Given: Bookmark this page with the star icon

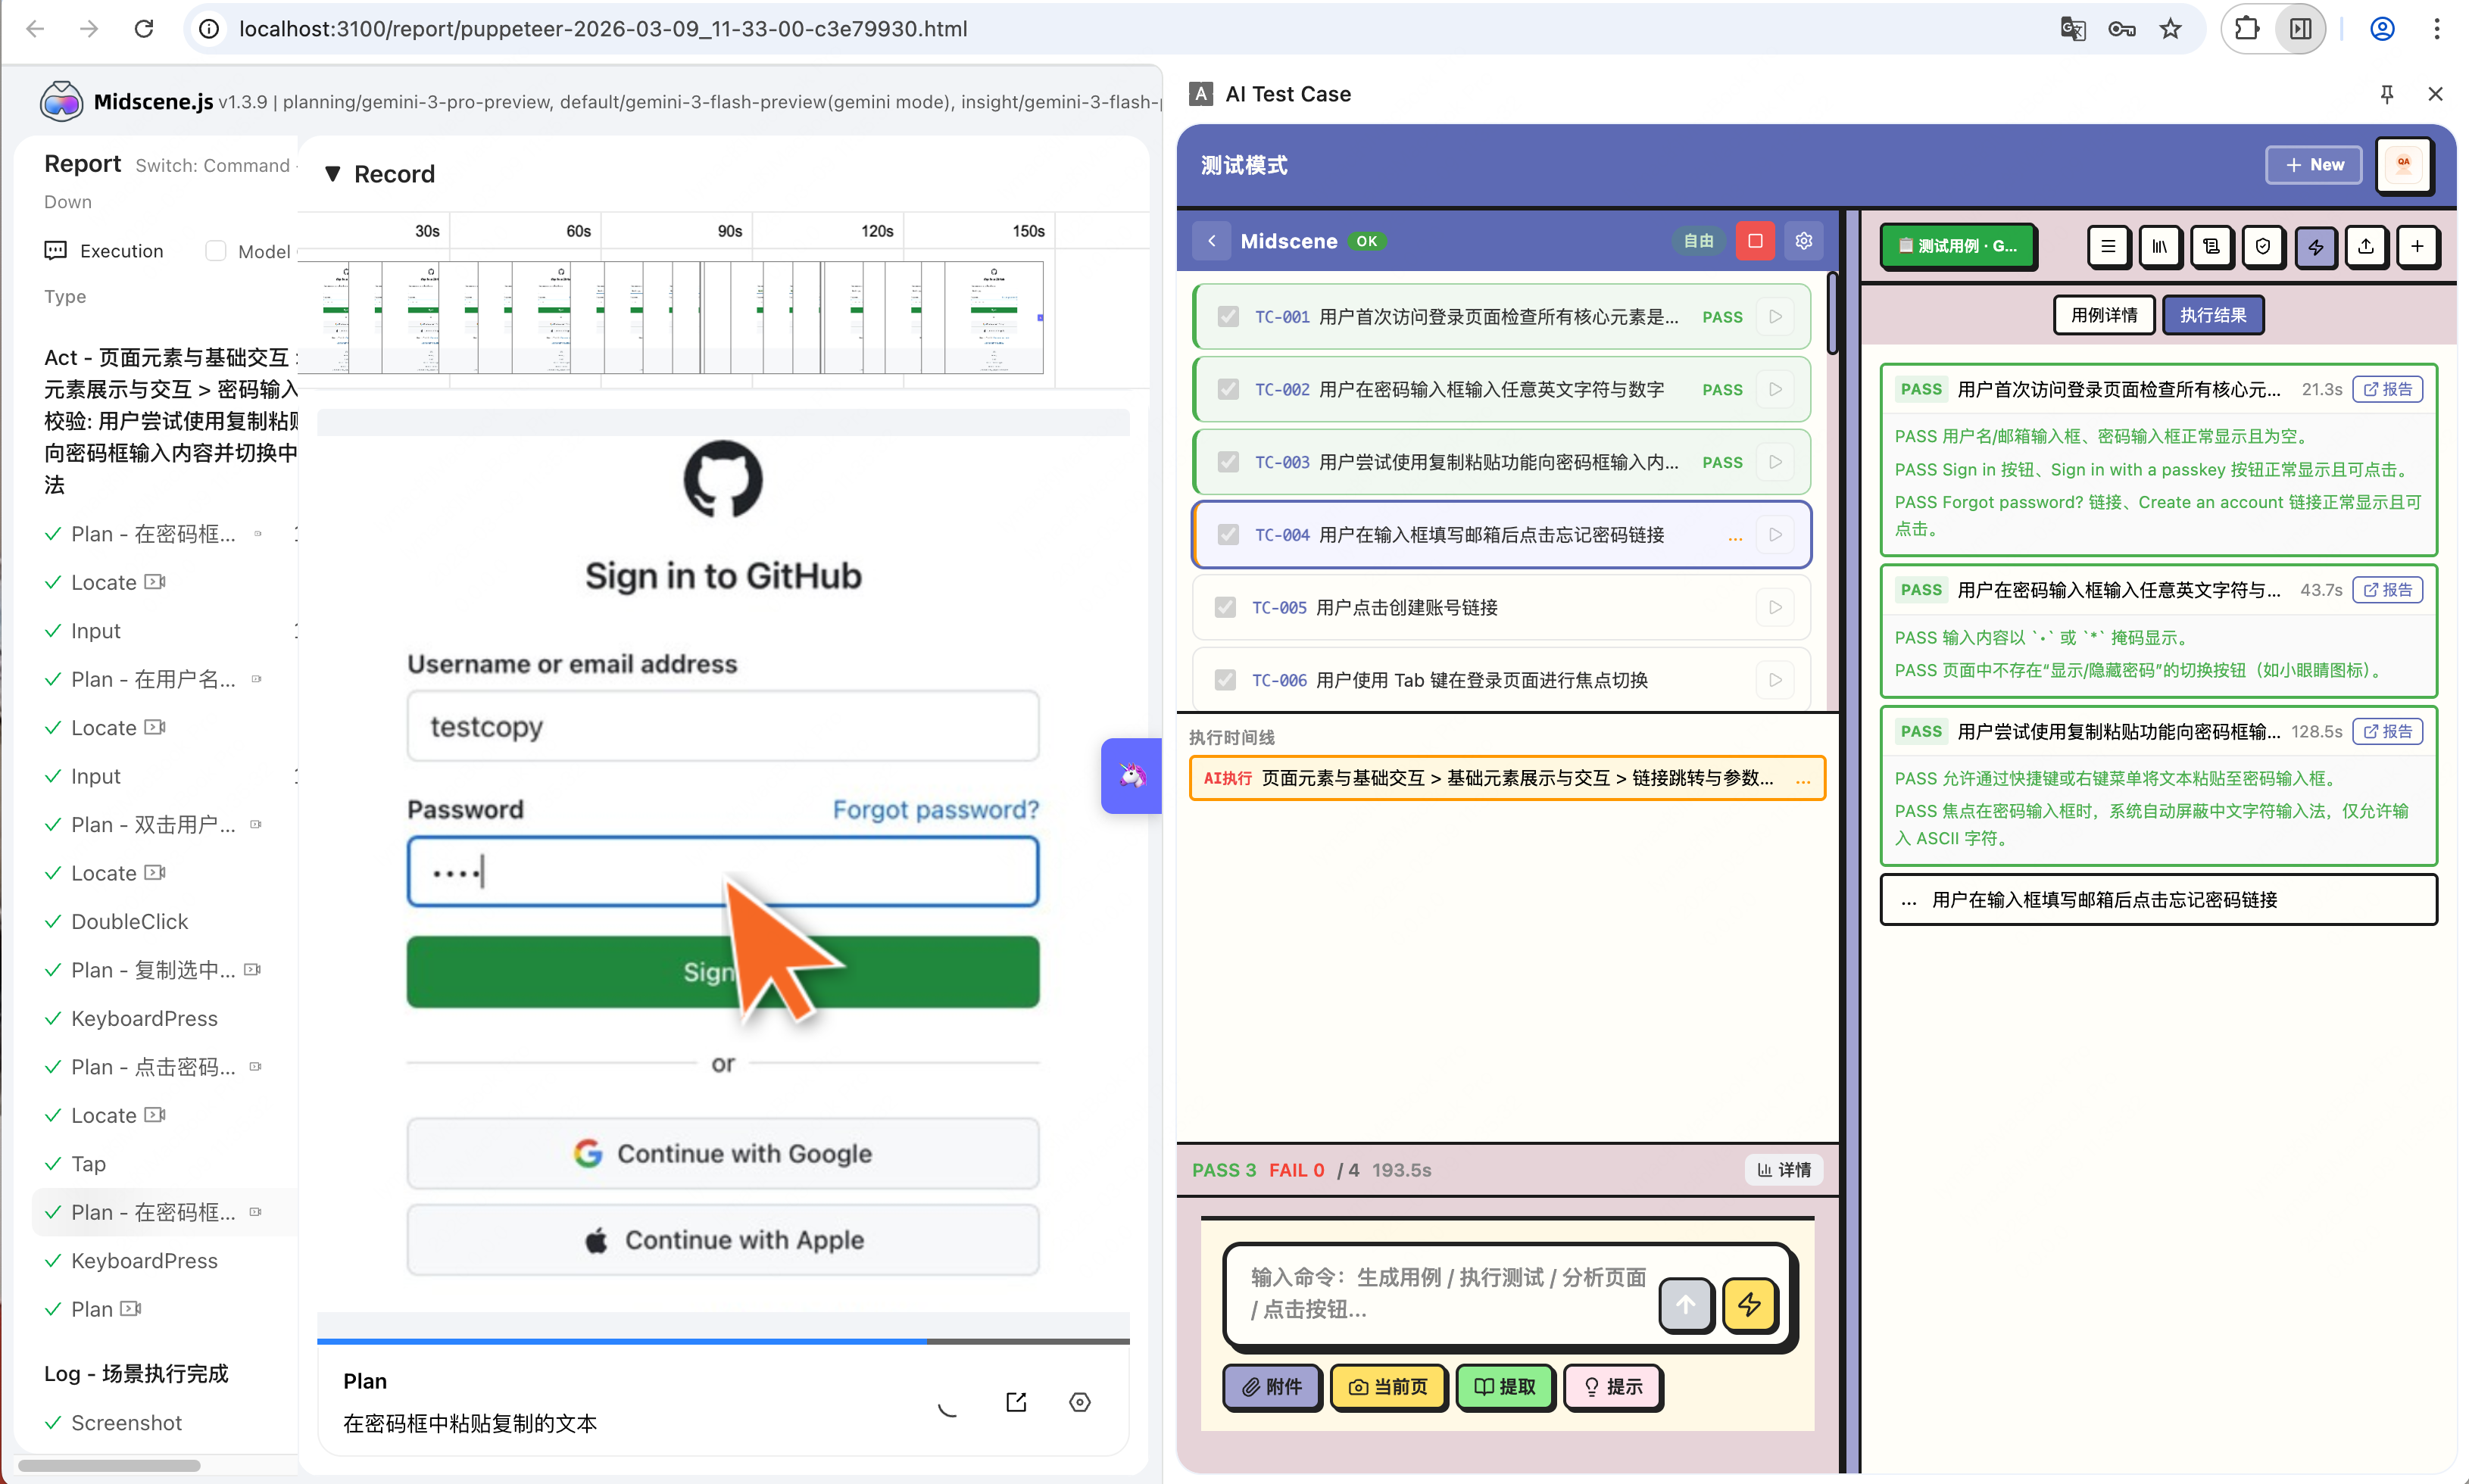Looking at the screenshot, I should 2170,29.
